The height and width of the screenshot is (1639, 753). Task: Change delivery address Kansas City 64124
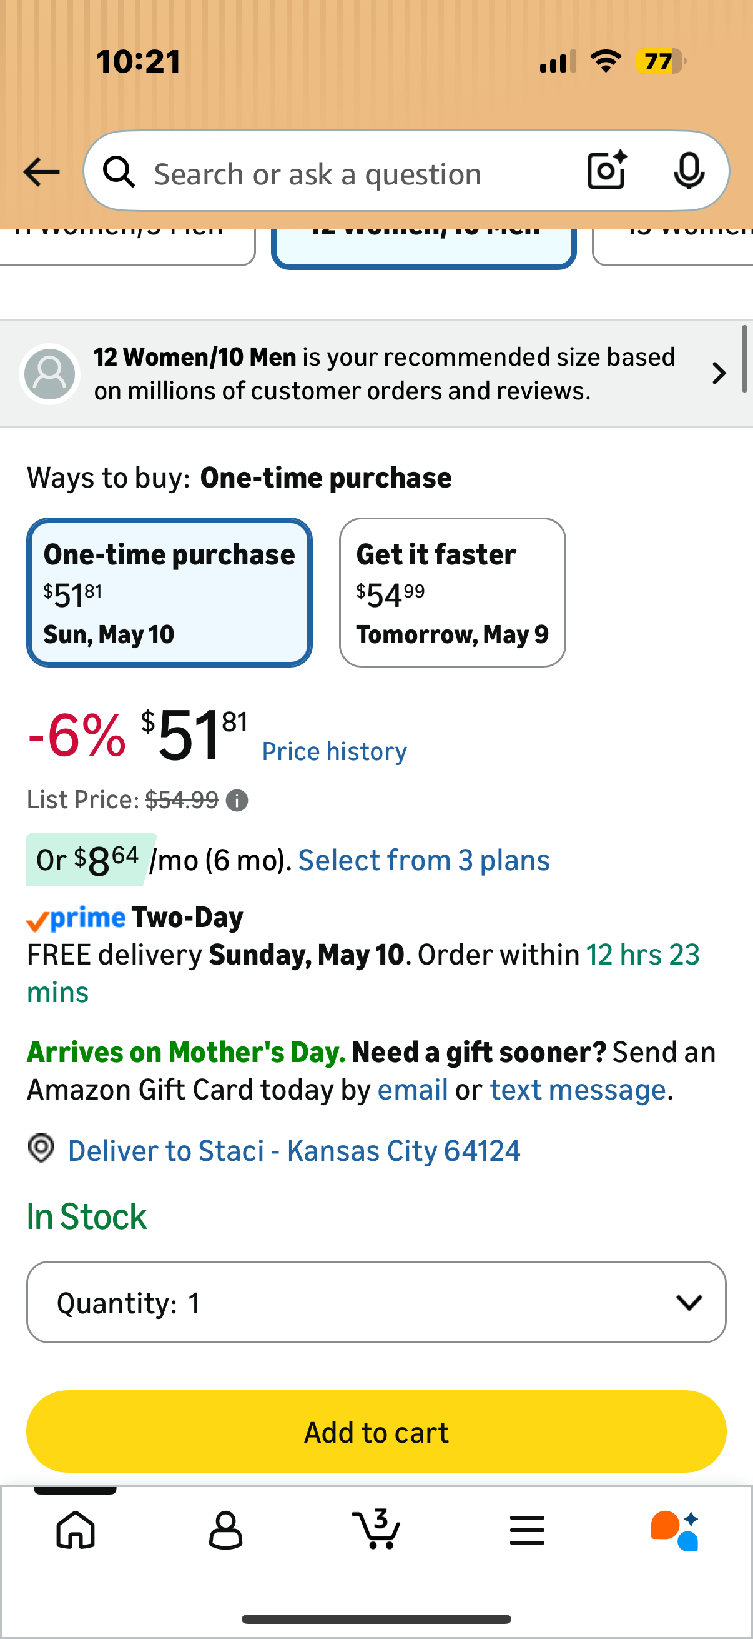click(x=293, y=1150)
